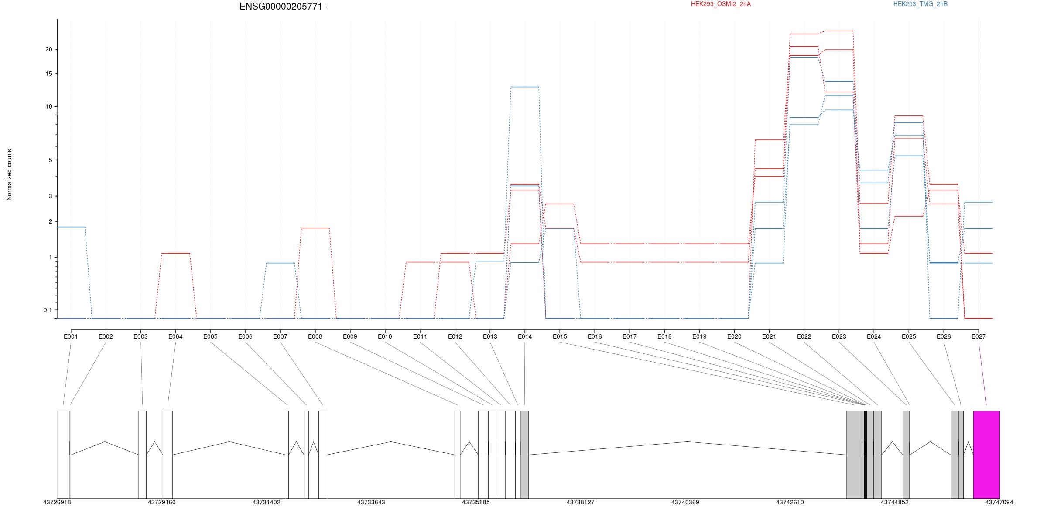Screen dimensions: 1047x523
Task: Click exon label E014
Action: 525,336
